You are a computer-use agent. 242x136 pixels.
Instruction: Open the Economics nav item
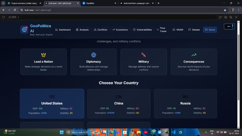pos(120,30)
